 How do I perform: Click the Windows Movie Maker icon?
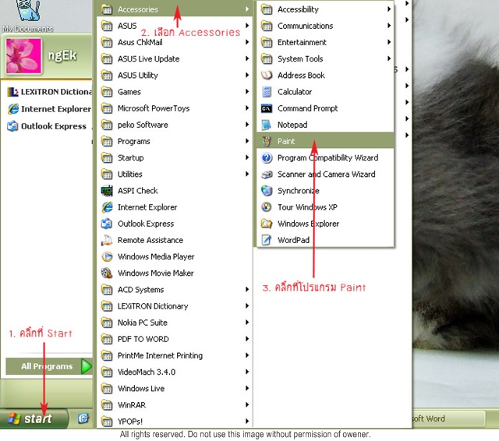(107, 273)
